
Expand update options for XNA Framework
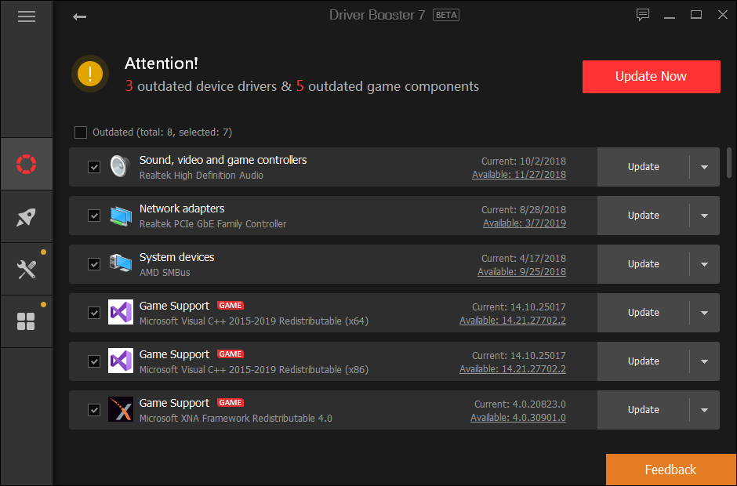704,410
